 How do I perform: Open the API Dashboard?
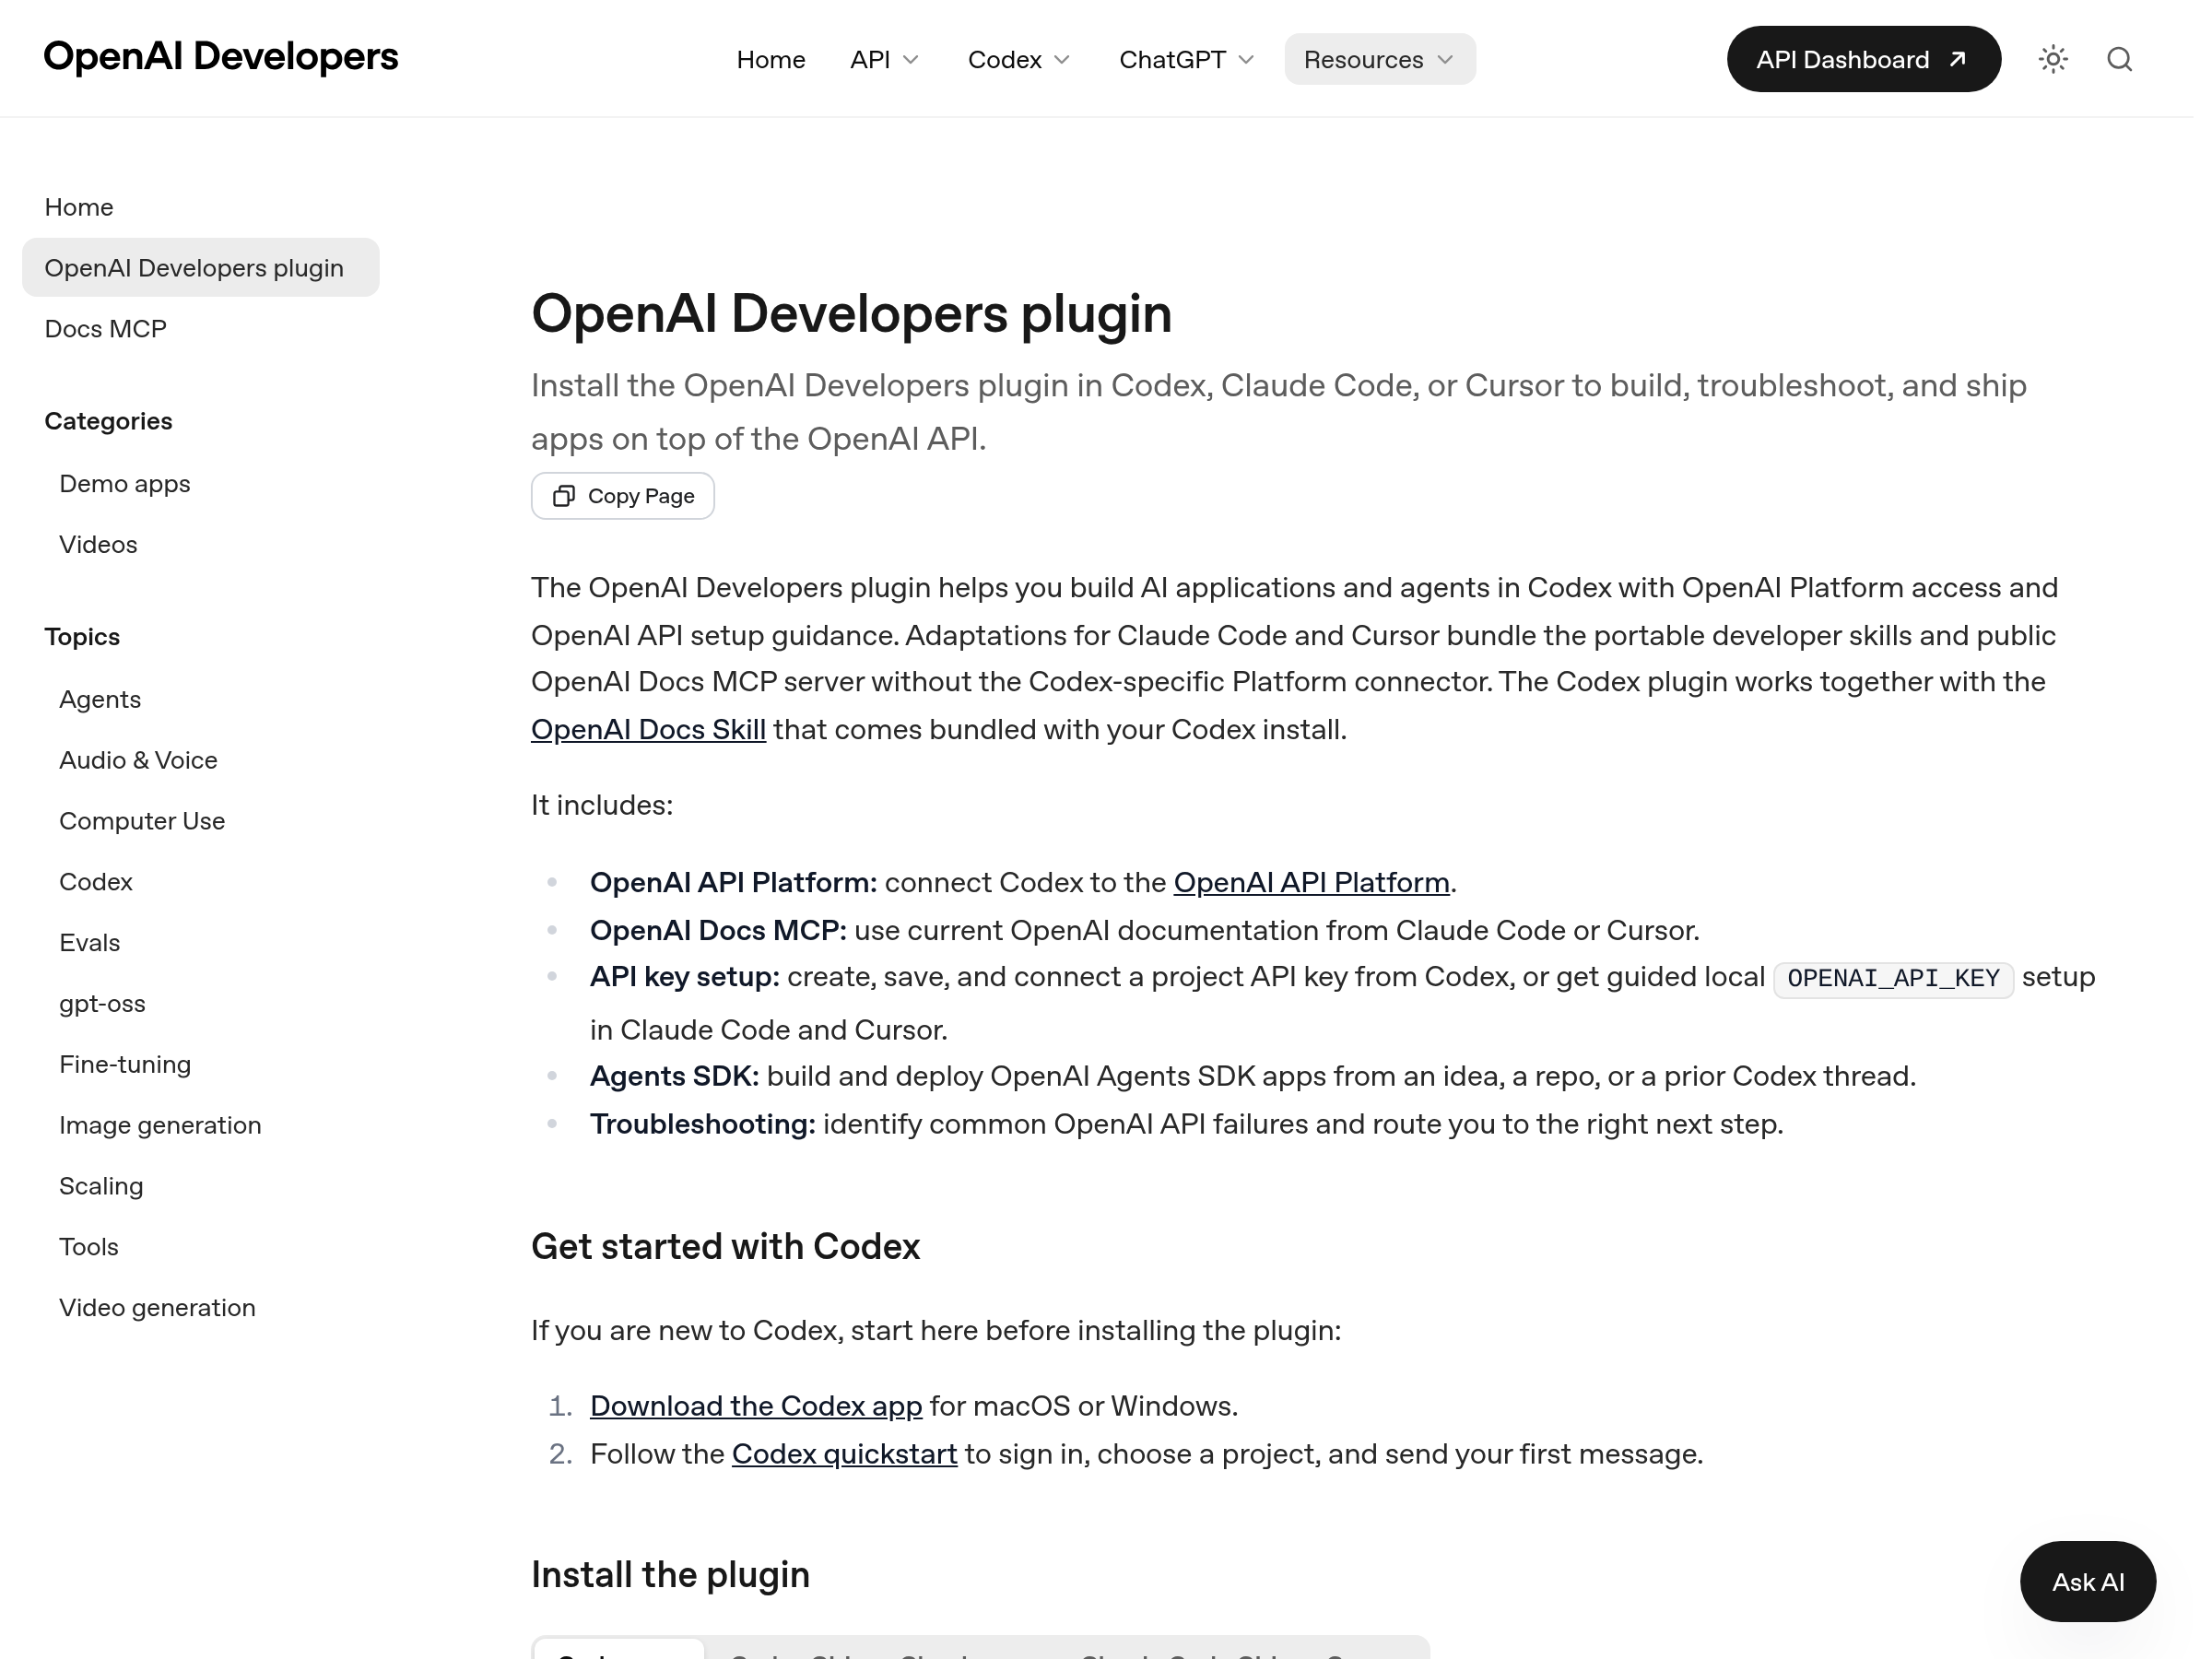click(1863, 59)
